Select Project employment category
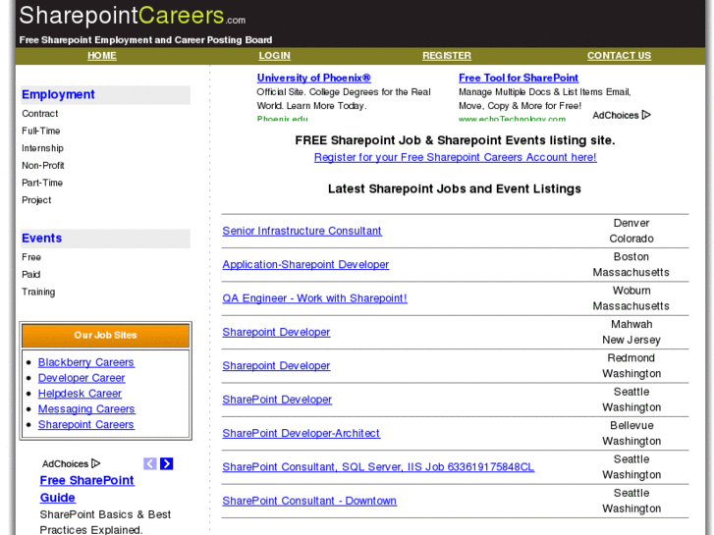 pyautogui.click(x=36, y=200)
